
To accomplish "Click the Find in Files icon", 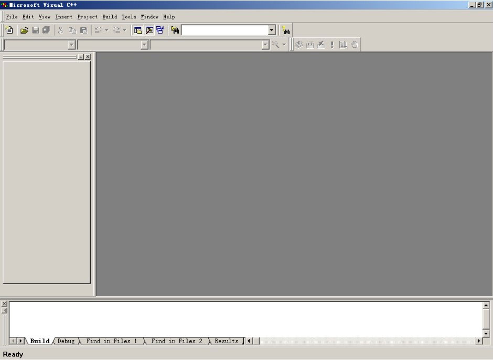I will 175,30.
